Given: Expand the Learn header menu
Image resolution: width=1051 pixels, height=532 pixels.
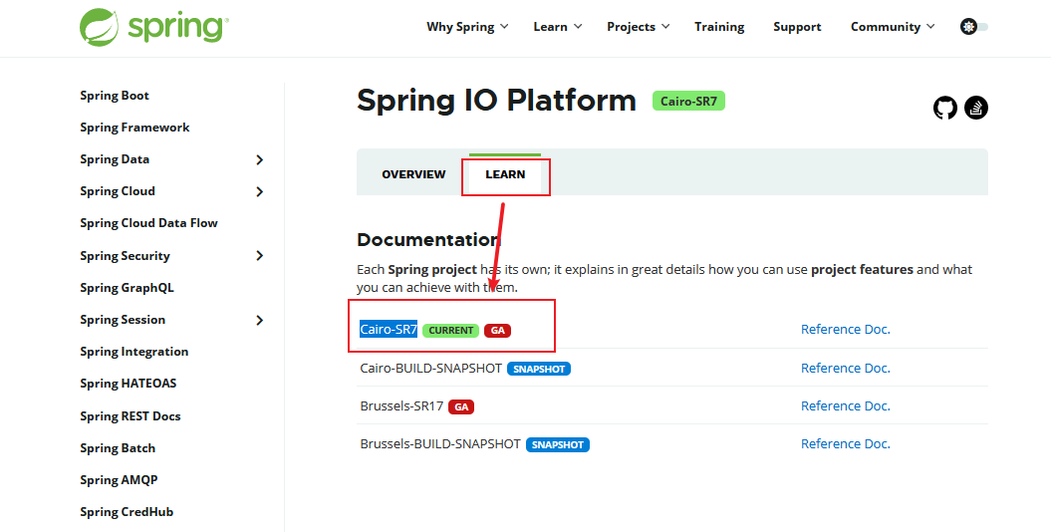Looking at the screenshot, I should [558, 27].
